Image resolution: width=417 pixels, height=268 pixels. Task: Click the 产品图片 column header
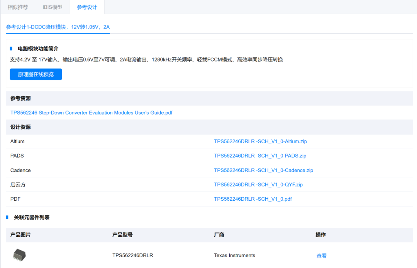[20, 235]
